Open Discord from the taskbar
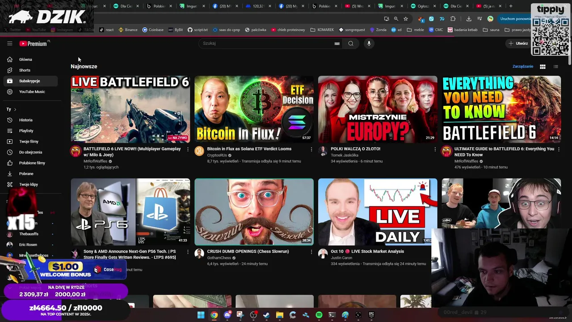This screenshot has height=322, width=572. tap(227, 315)
